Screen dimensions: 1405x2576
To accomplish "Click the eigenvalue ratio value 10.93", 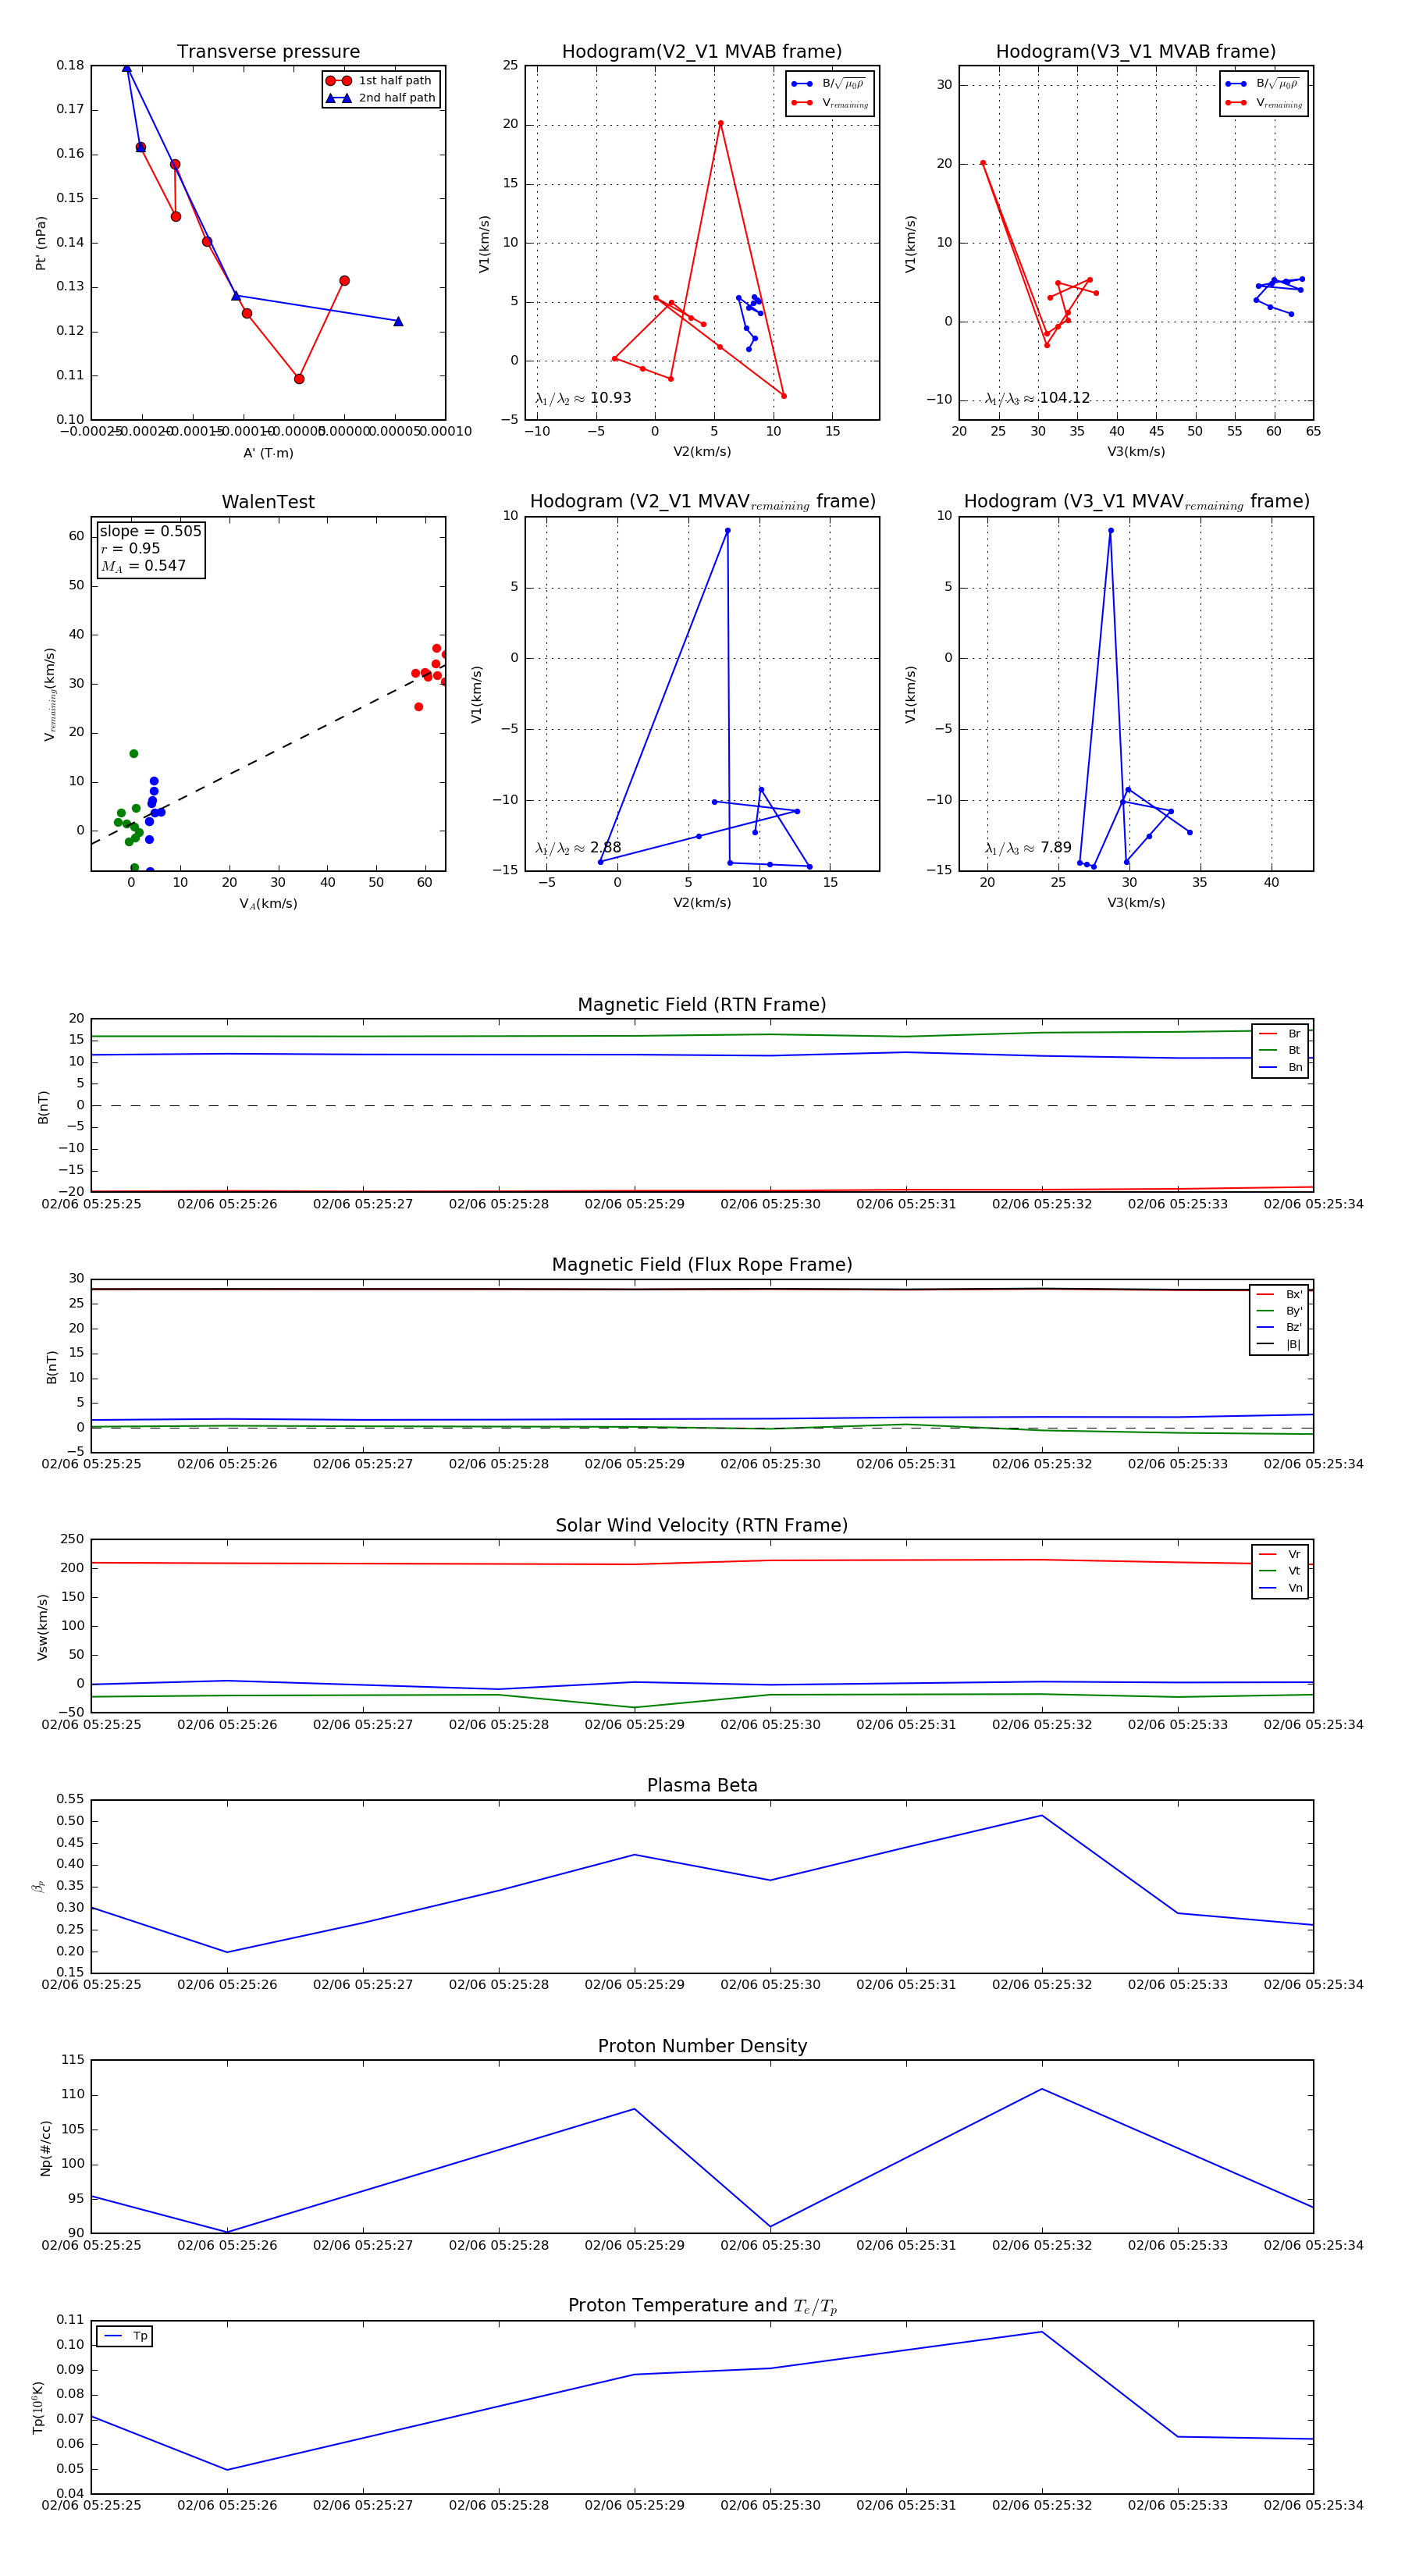I will [x=610, y=398].
